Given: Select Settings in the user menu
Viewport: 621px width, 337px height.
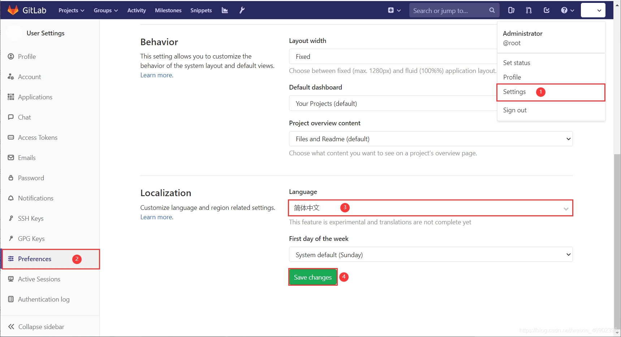Looking at the screenshot, I should pos(514,92).
